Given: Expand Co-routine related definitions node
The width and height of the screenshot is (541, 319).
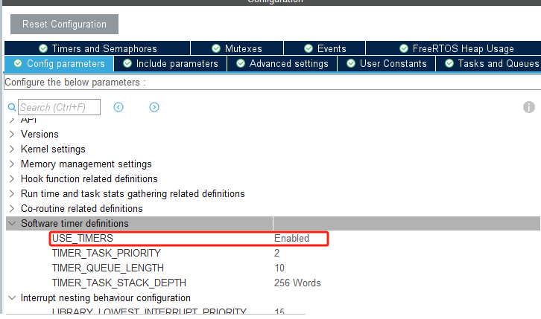Looking at the screenshot, I should pyautogui.click(x=12, y=208).
